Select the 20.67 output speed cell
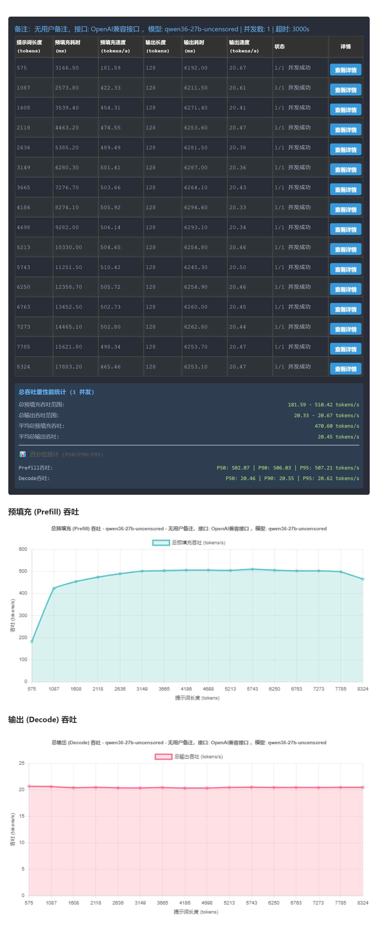The width and height of the screenshot is (378, 925). [x=250, y=68]
